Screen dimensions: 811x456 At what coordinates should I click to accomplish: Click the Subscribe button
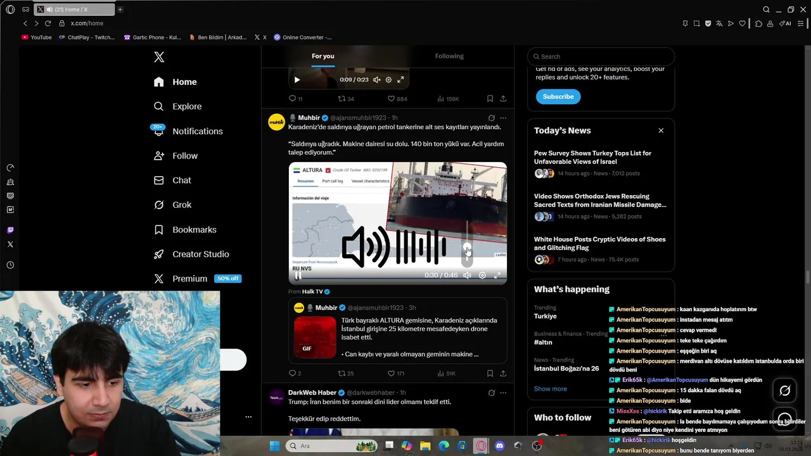[558, 96]
